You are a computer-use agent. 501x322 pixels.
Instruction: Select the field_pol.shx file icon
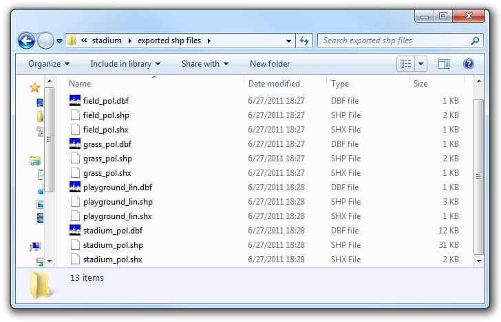click(x=75, y=130)
